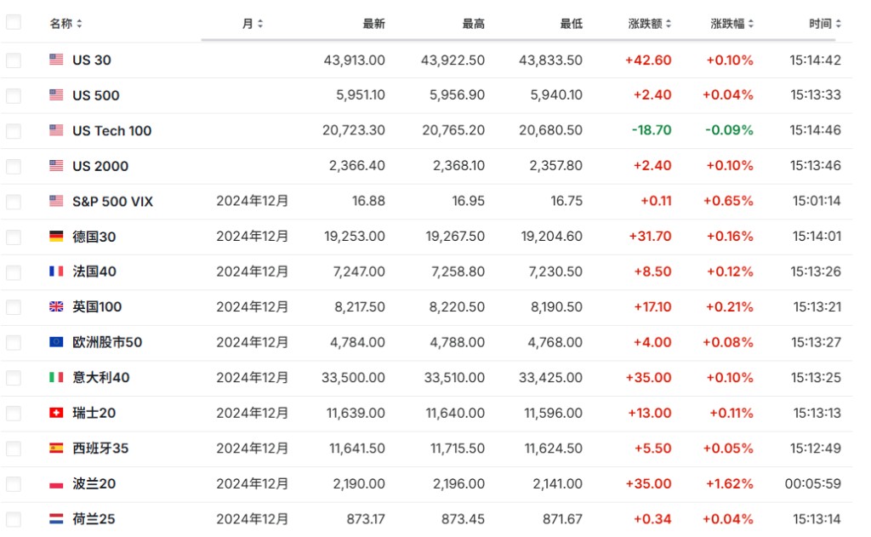Click the 最低 column header

click(x=571, y=23)
